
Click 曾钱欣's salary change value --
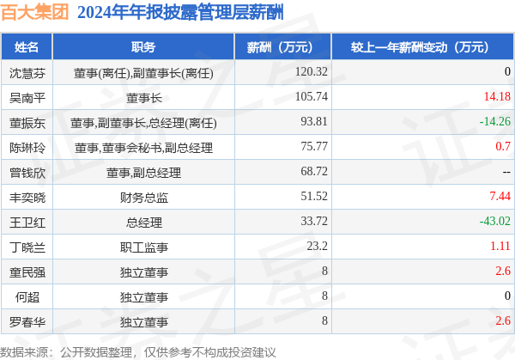tap(506, 172)
